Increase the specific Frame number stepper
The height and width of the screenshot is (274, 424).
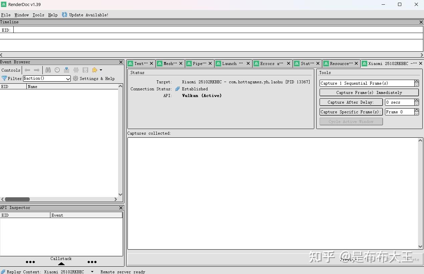417,110
